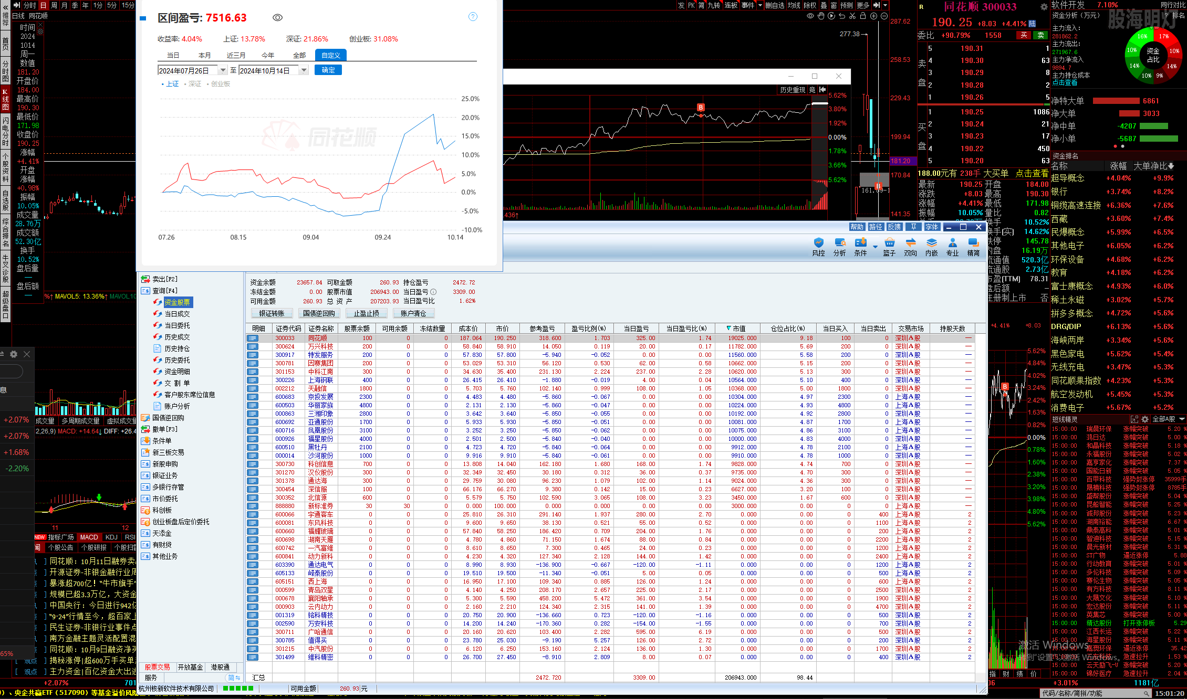Close the 时间 data info panel

click(40, 24)
